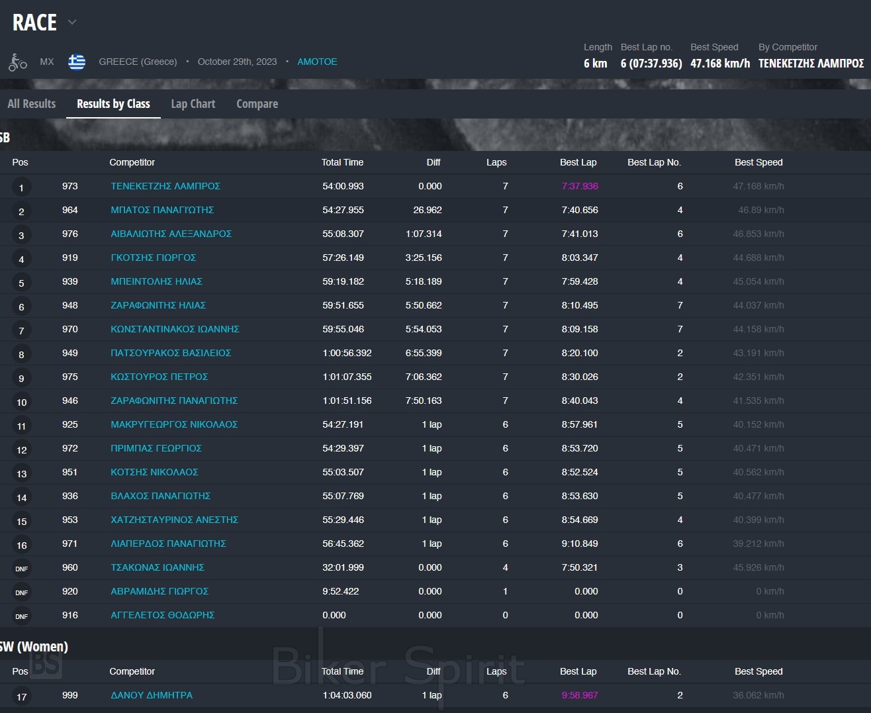Open competitor ΤΕΝΕΚΕΤΖΗΣ ΛΑΜΠΡΟΣ profile link
The width and height of the screenshot is (871, 713).
[165, 186]
